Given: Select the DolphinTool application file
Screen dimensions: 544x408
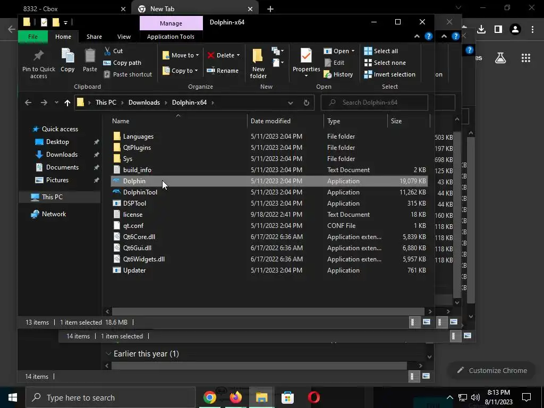Looking at the screenshot, I should pyautogui.click(x=269, y=192).
